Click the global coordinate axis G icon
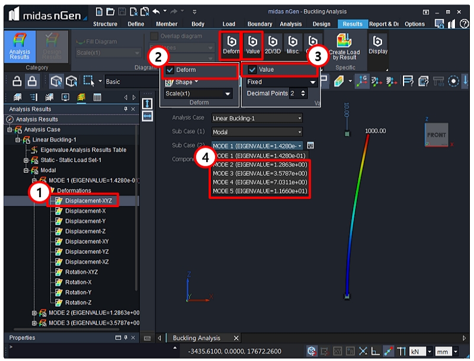This screenshot has height=361, width=474. point(362,81)
